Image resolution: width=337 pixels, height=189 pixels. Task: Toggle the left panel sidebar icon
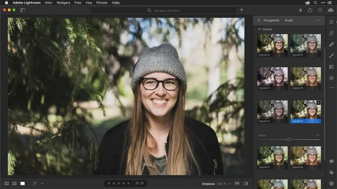[23, 10]
